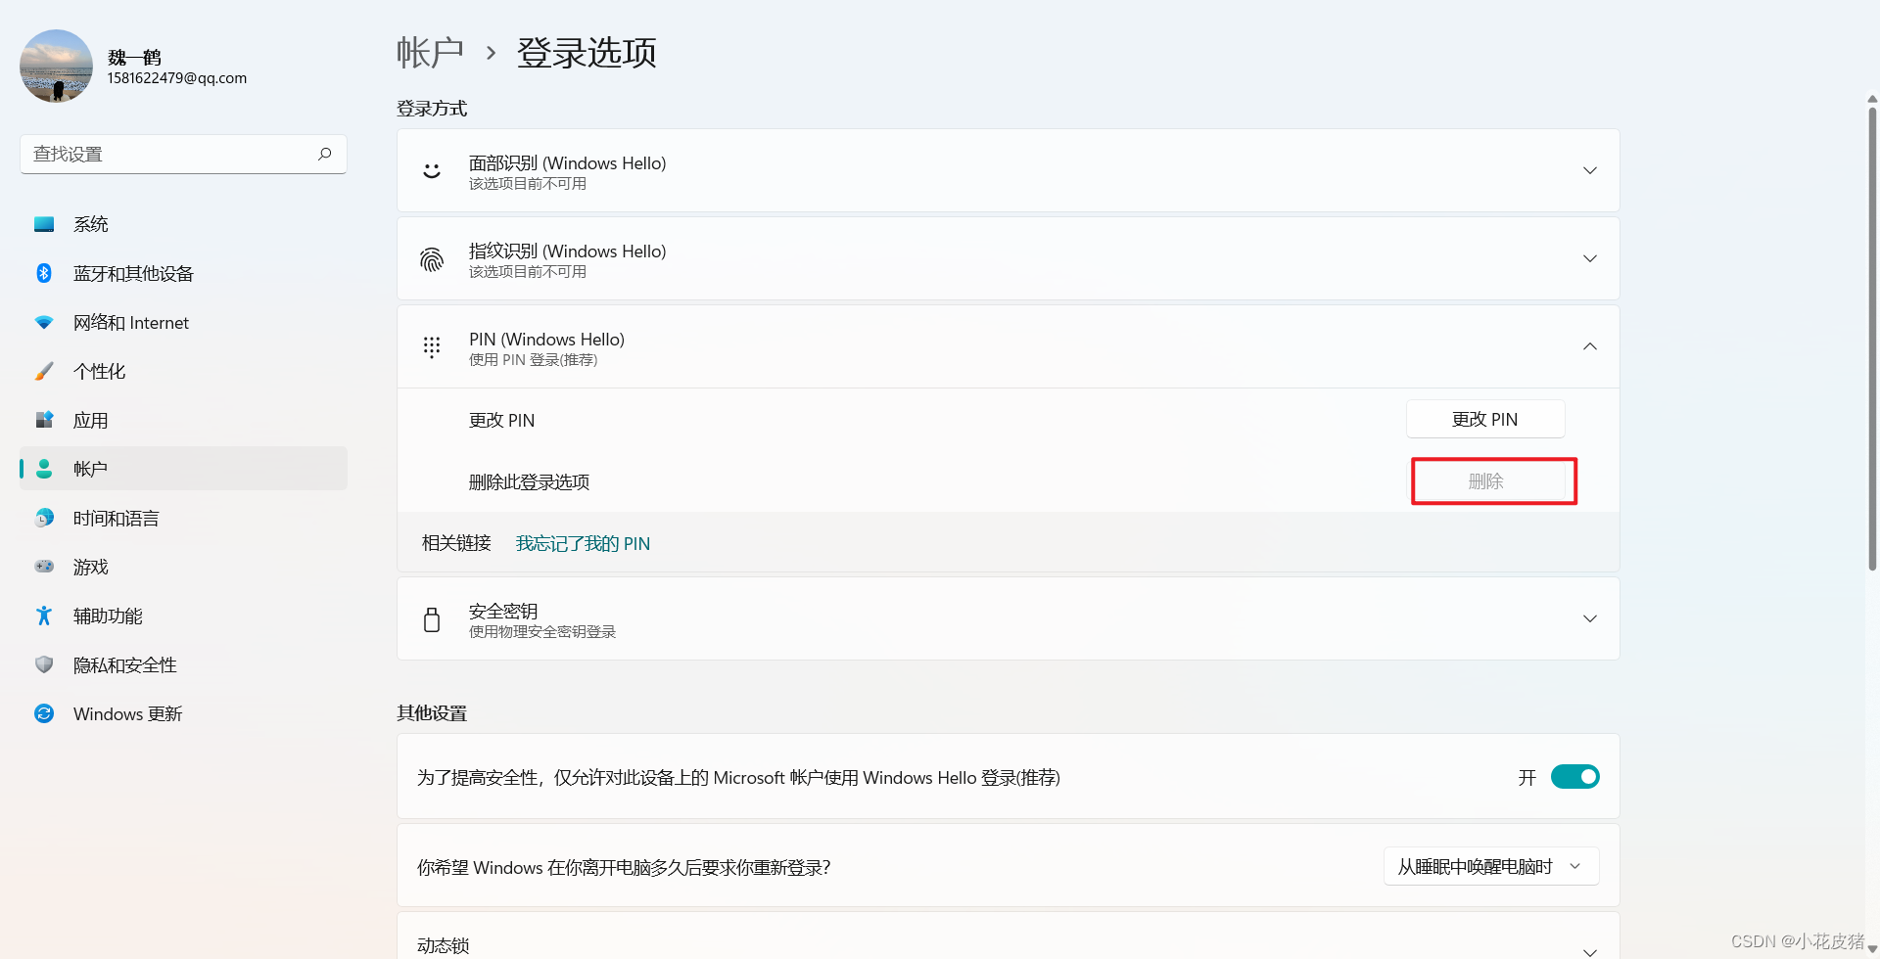
Task: Click 应用 label in sidebar
Action: tap(91, 420)
